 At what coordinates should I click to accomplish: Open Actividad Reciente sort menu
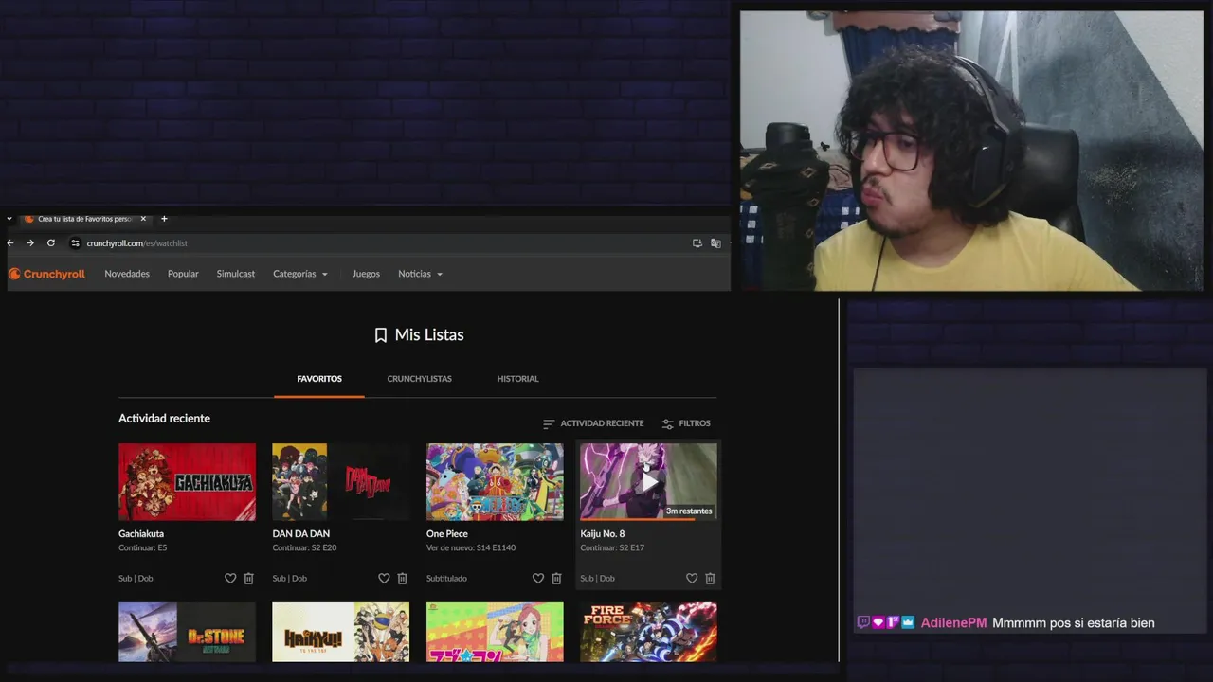point(593,423)
